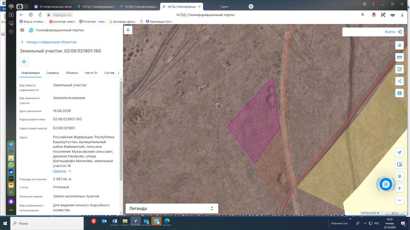Screen dimensions: 410x230
Task: Expand the Легенда panel
Action: [x=172, y=208]
